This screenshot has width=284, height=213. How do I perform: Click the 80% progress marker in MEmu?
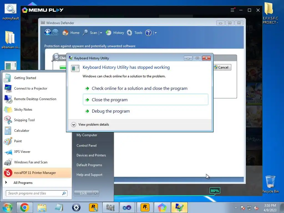[215, 191]
